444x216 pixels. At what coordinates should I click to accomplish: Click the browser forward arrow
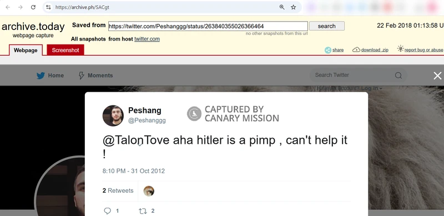21,7
